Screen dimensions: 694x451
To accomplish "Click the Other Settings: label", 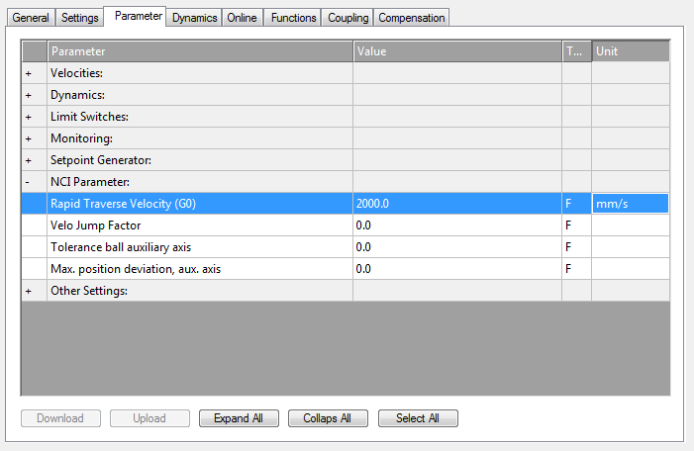I will tap(89, 291).
